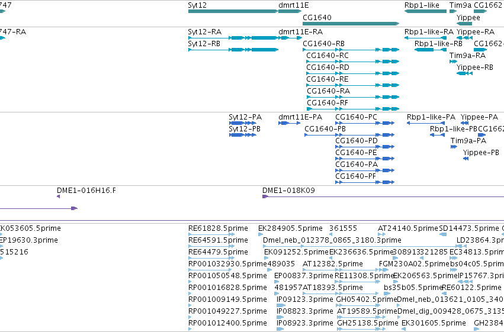
Task: Click EST RP001016828.5prime
Action: pos(190,294)
